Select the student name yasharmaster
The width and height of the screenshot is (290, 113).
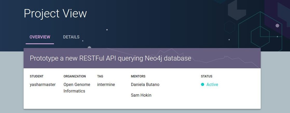(x=43, y=84)
